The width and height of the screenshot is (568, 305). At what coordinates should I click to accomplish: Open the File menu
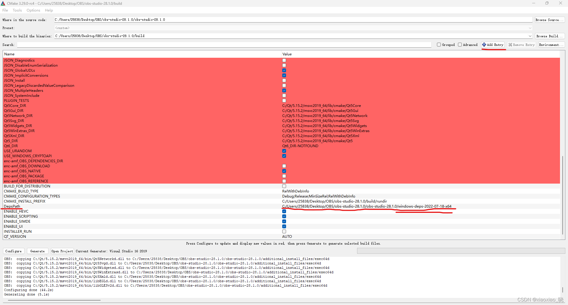tap(5, 10)
